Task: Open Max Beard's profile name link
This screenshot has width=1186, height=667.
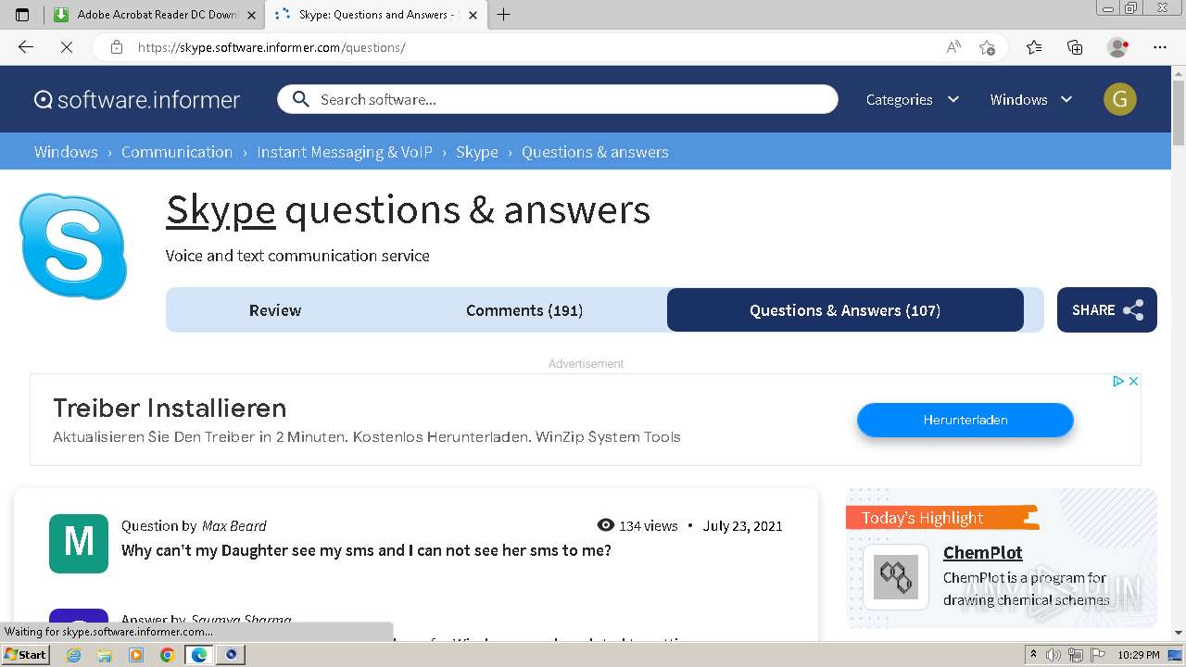Action: pos(234,525)
